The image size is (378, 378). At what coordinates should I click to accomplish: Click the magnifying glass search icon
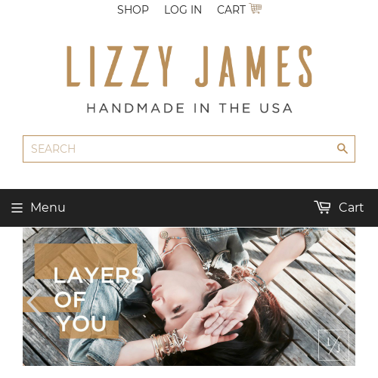(342, 149)
